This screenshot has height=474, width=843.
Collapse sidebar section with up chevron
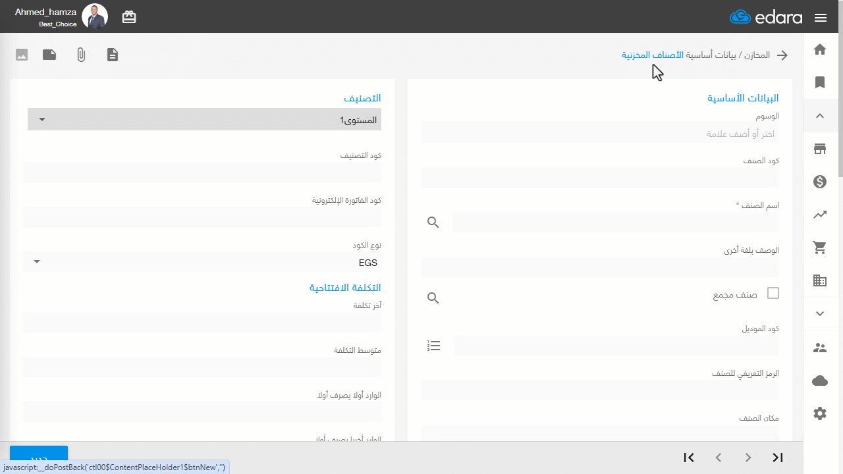point(820,116)
